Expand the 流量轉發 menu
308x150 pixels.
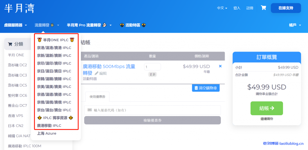click(x=47, y=25)
